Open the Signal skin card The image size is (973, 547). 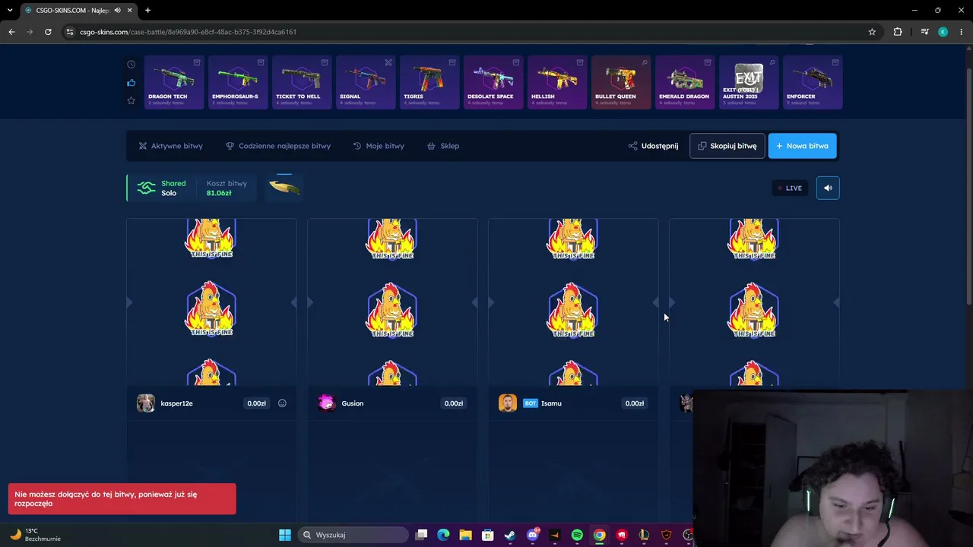[366, 82]
